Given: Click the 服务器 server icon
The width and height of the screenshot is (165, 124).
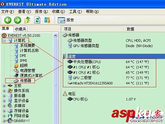Looking at the screenshot, I should click(10, 96).
